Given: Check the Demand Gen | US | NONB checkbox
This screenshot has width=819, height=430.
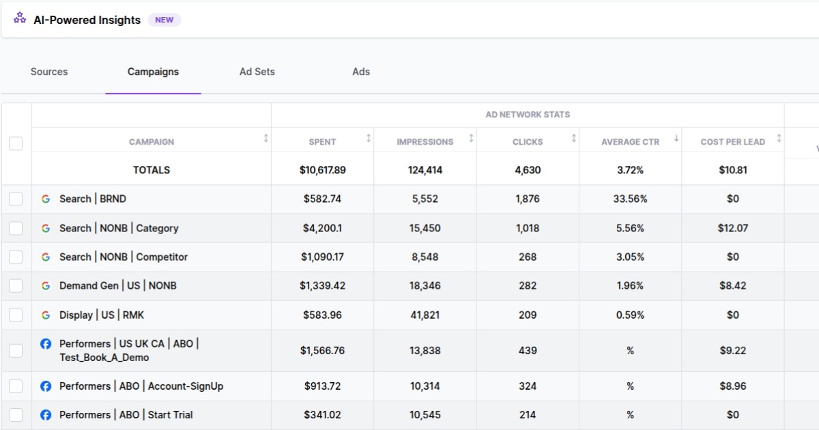Looking at the screenshot, I should [16, 286].
